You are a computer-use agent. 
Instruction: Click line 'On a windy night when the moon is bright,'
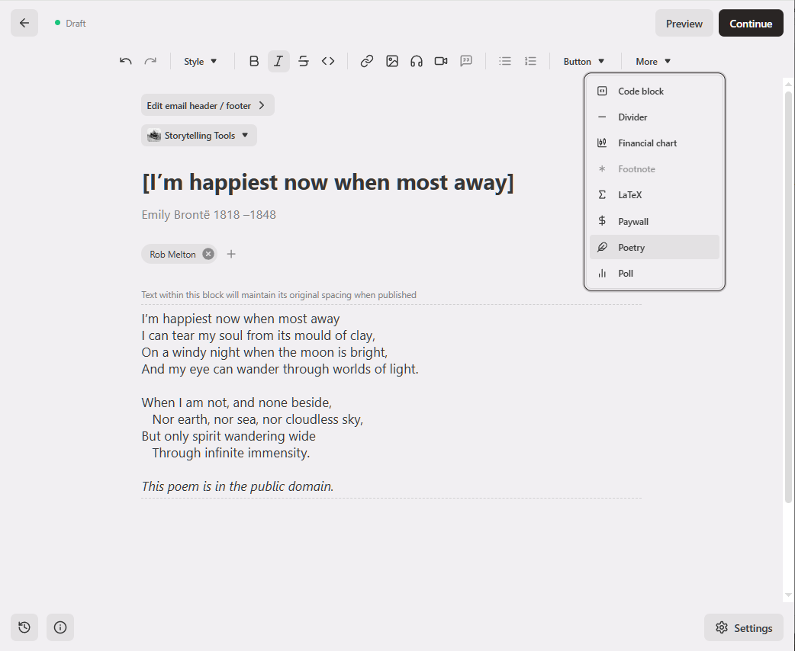[x=264, y=353]
